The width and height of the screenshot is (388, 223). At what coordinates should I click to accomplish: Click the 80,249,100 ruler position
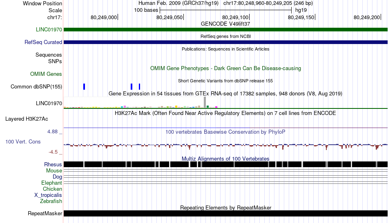tap(235, 17)
